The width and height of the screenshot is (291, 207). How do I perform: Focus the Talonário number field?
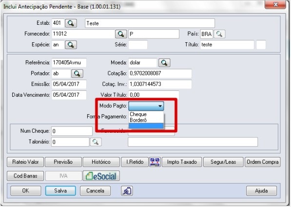click(x=70, y=142)
